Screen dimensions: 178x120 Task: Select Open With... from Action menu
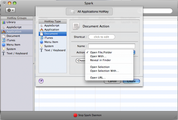point(109,56)
